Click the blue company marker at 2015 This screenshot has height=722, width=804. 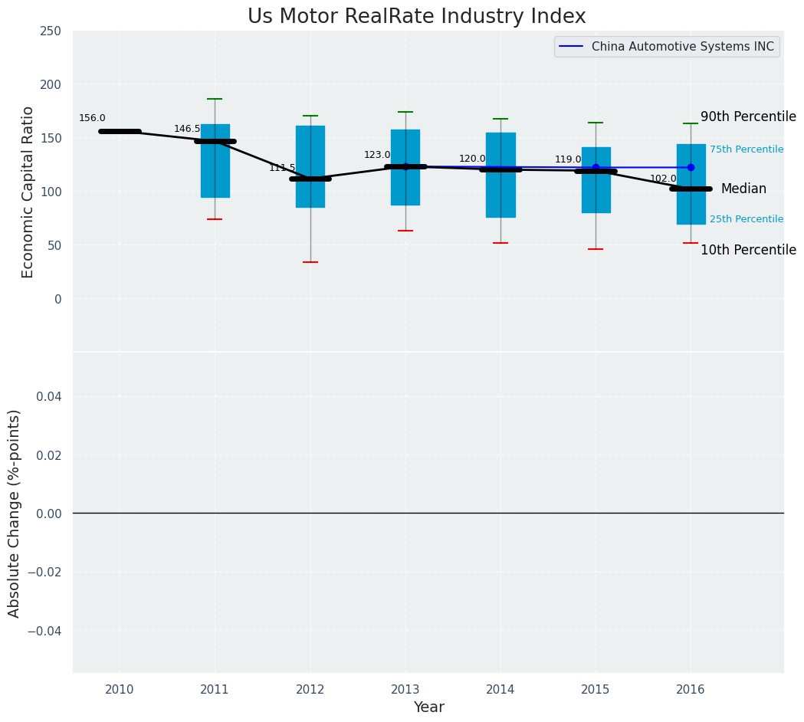pyautogui.click(x=596, y=167)
